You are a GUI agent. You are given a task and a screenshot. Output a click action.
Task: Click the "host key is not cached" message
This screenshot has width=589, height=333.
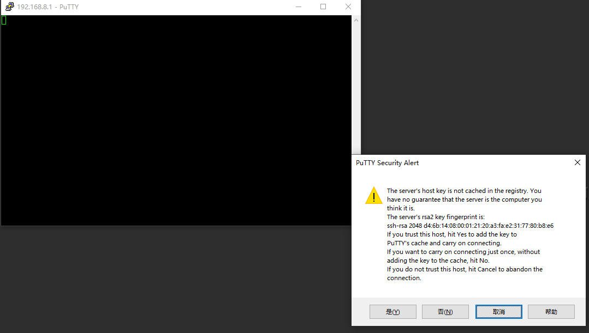464,191
